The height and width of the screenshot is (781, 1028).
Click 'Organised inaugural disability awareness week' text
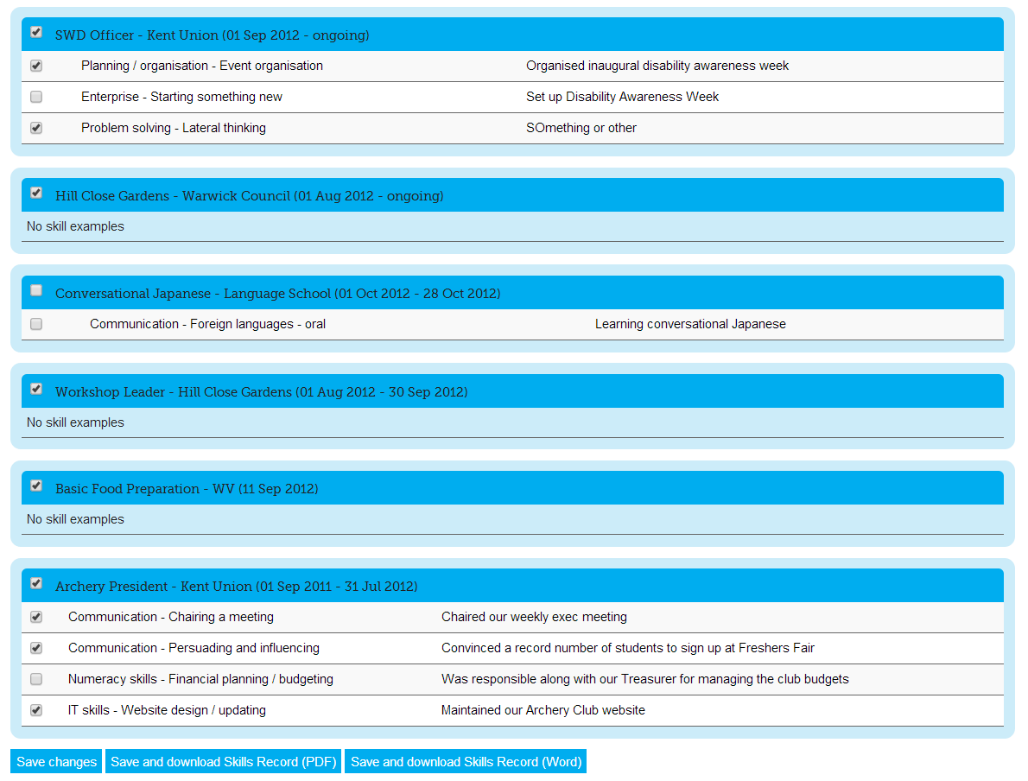pyautogui.click(x=657, y=67)
